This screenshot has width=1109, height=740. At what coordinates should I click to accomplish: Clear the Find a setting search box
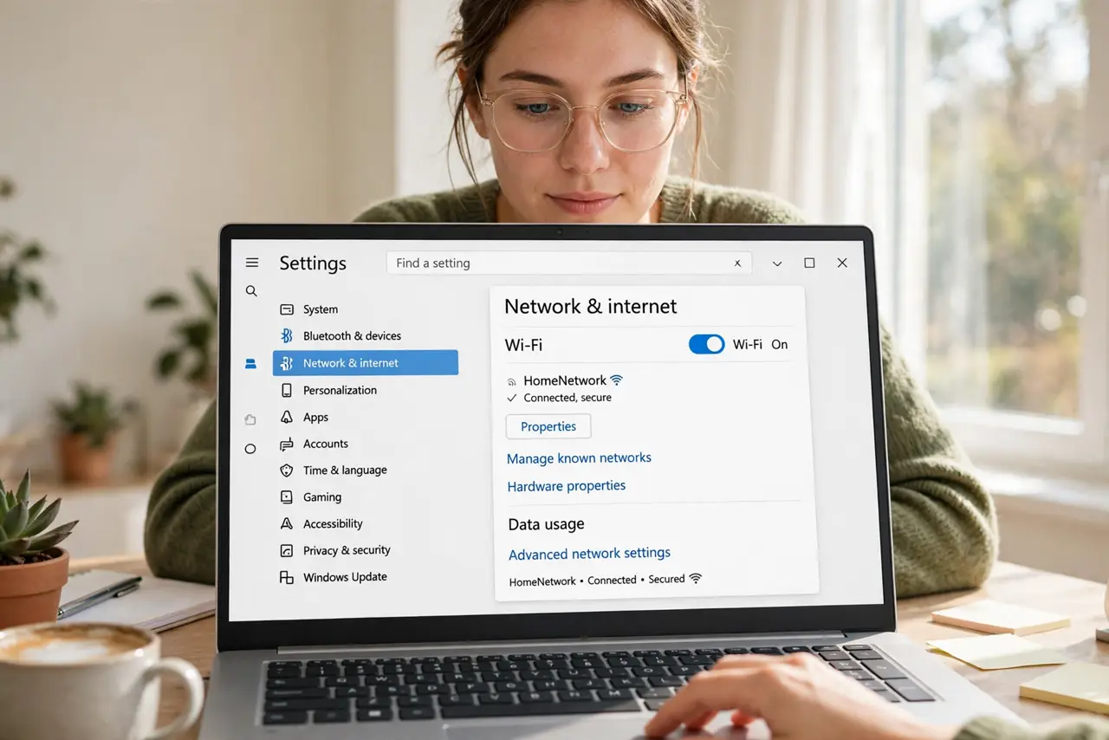[738, 263]
